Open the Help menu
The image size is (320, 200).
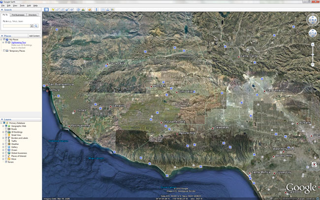point(35,6)
